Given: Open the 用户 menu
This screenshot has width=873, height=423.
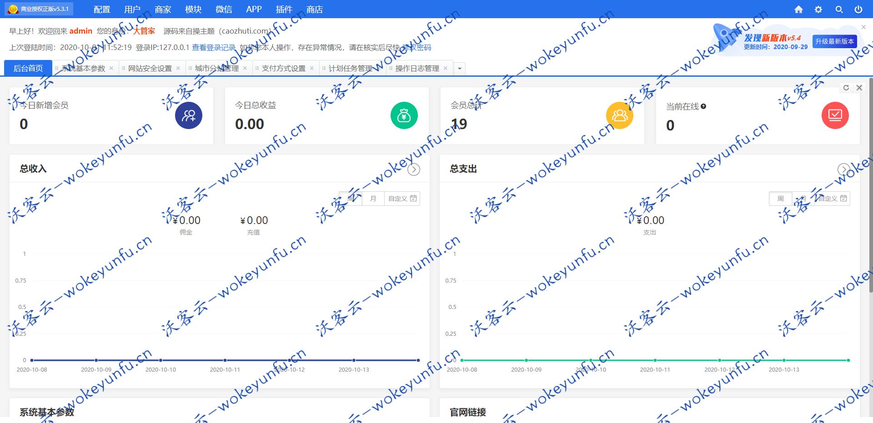Looking at the screenshot, I should (x=132, y=10).
